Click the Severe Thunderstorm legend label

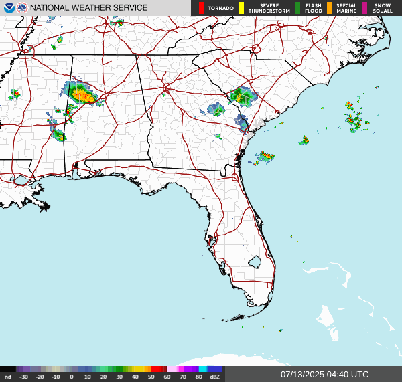click(269, 8)
